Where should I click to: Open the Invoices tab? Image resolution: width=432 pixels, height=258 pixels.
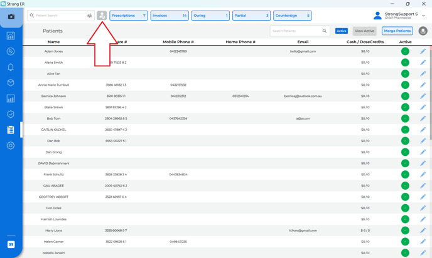(170, 16)
